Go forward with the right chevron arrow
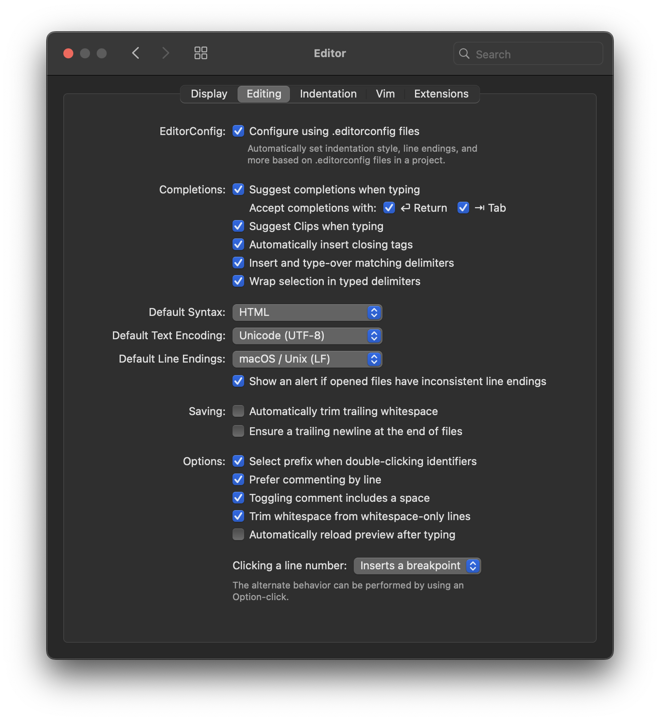 165,53
